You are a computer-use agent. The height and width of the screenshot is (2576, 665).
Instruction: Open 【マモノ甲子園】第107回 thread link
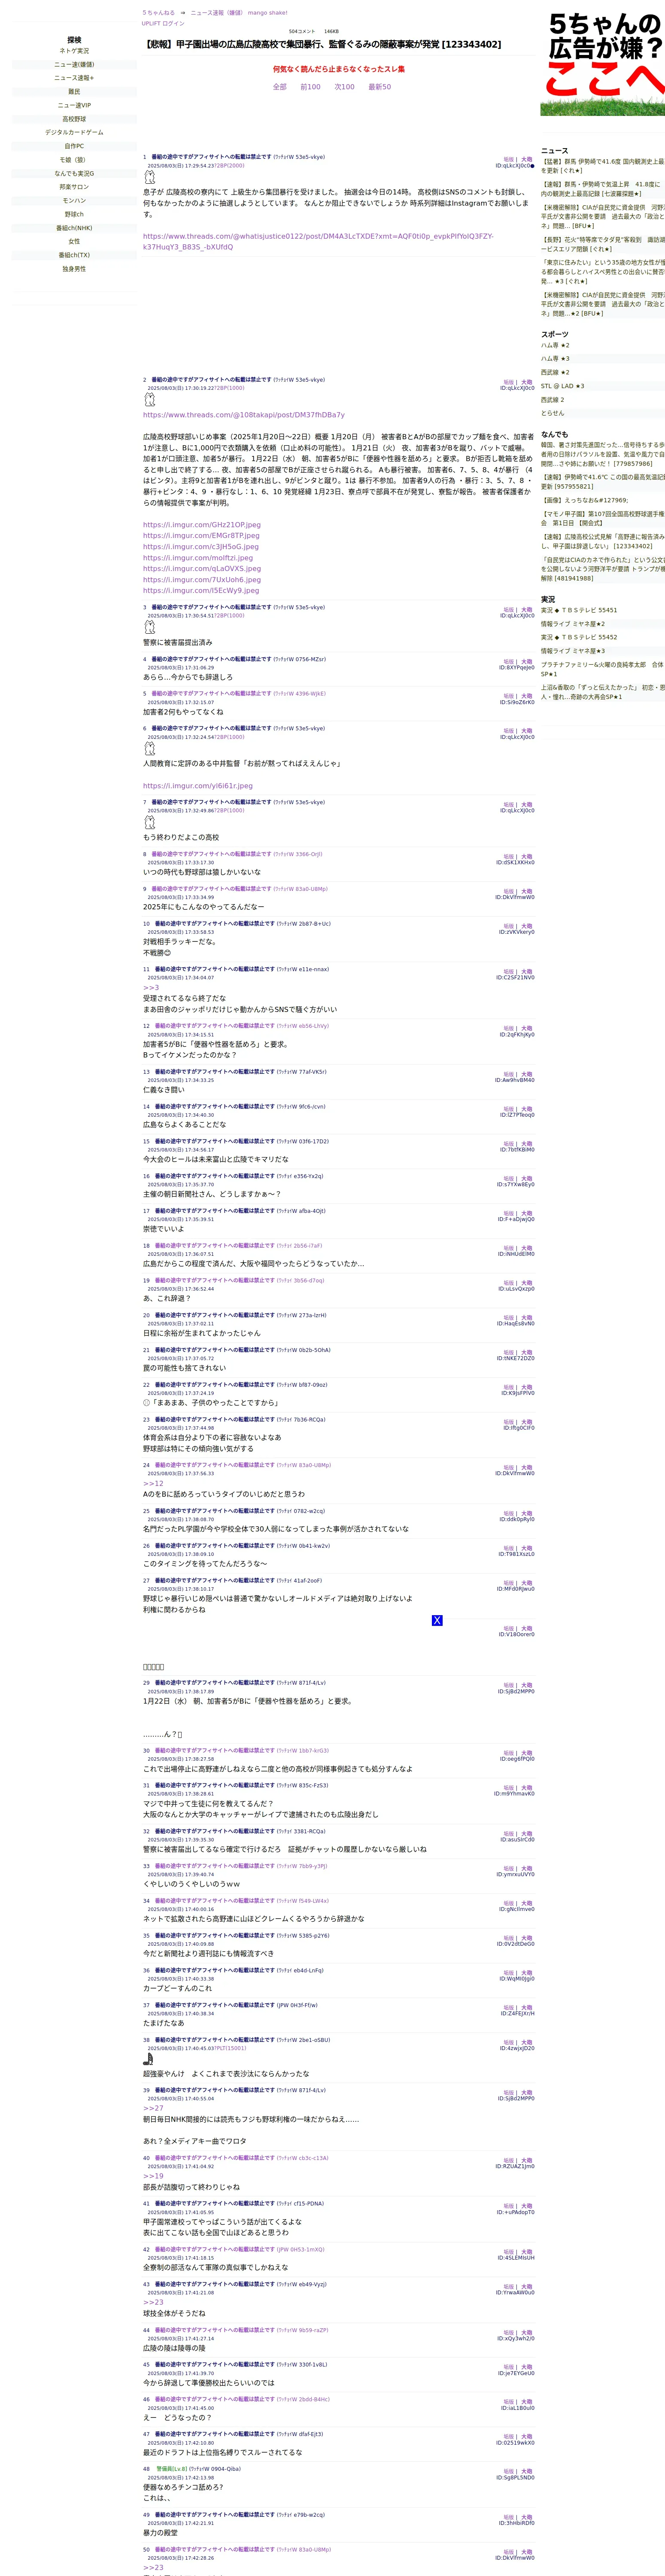pyautogui.click(x=603, y=518)
